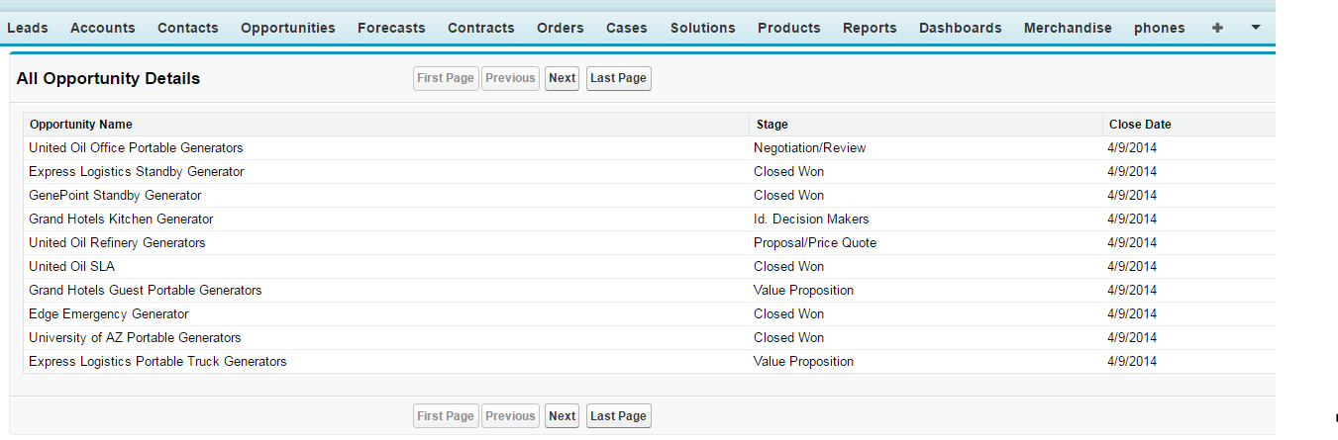Select the Opportunities tab
The image size is (1338, 440).
point(288,28)
